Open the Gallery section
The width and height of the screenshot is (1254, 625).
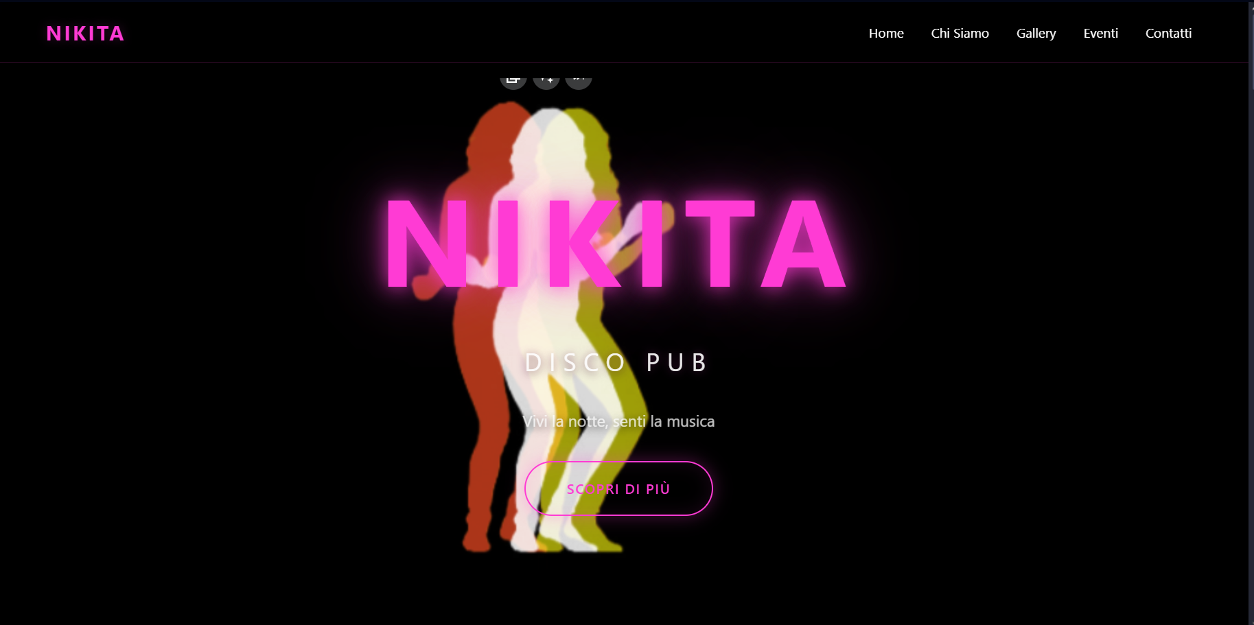tap(1036, 34)
